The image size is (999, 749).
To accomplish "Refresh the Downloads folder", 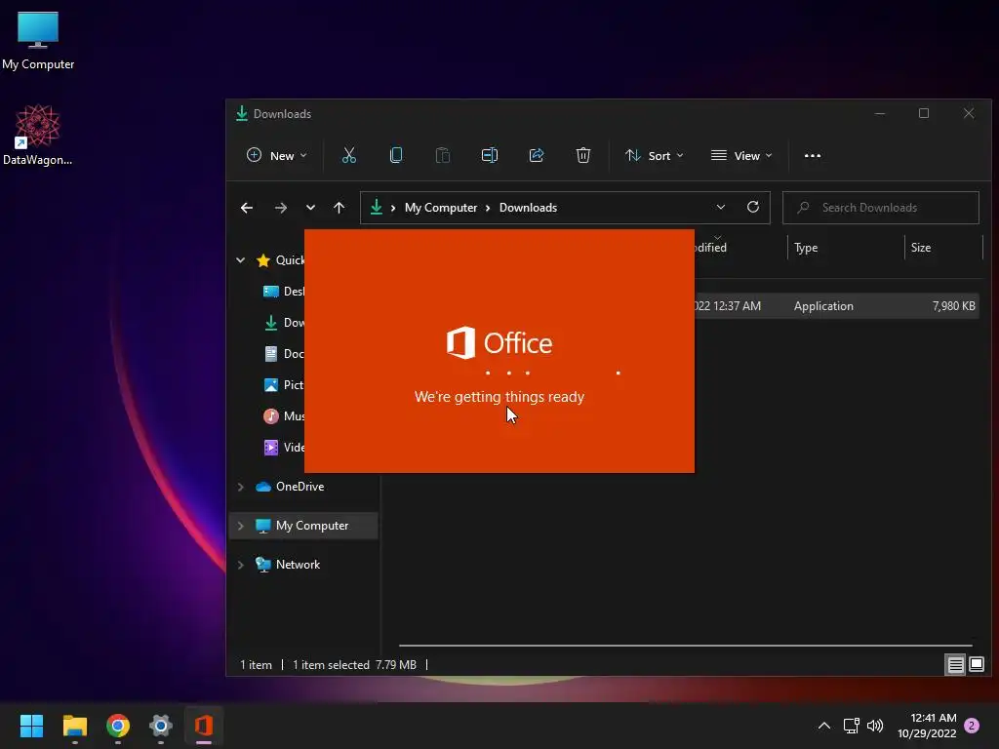I will coord(753,208).
